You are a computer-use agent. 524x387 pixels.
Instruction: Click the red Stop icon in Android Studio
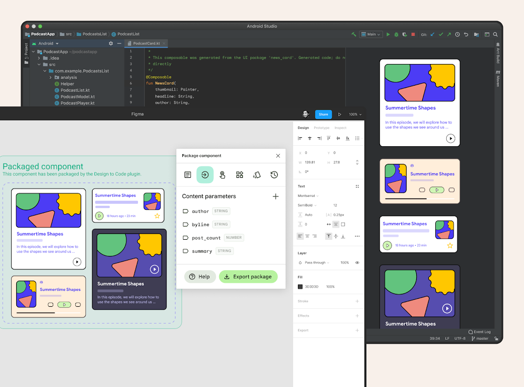click(x=413, y=34)
